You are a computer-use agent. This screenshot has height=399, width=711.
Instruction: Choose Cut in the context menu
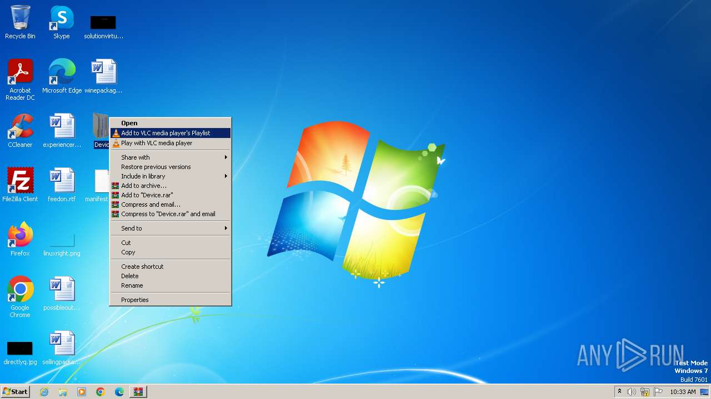click(x=171, y=243)
